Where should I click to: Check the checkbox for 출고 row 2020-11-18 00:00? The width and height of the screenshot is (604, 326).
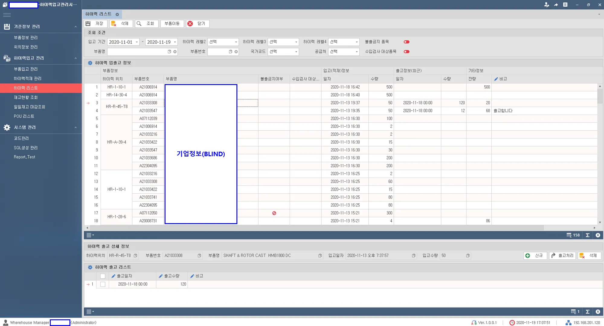[103, 284]
